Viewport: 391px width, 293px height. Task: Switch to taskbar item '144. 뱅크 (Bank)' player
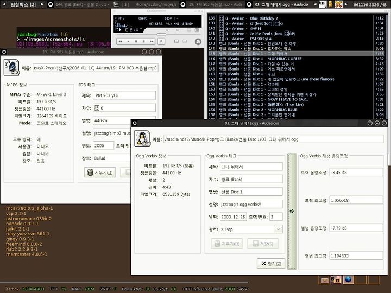pos(79,4)
